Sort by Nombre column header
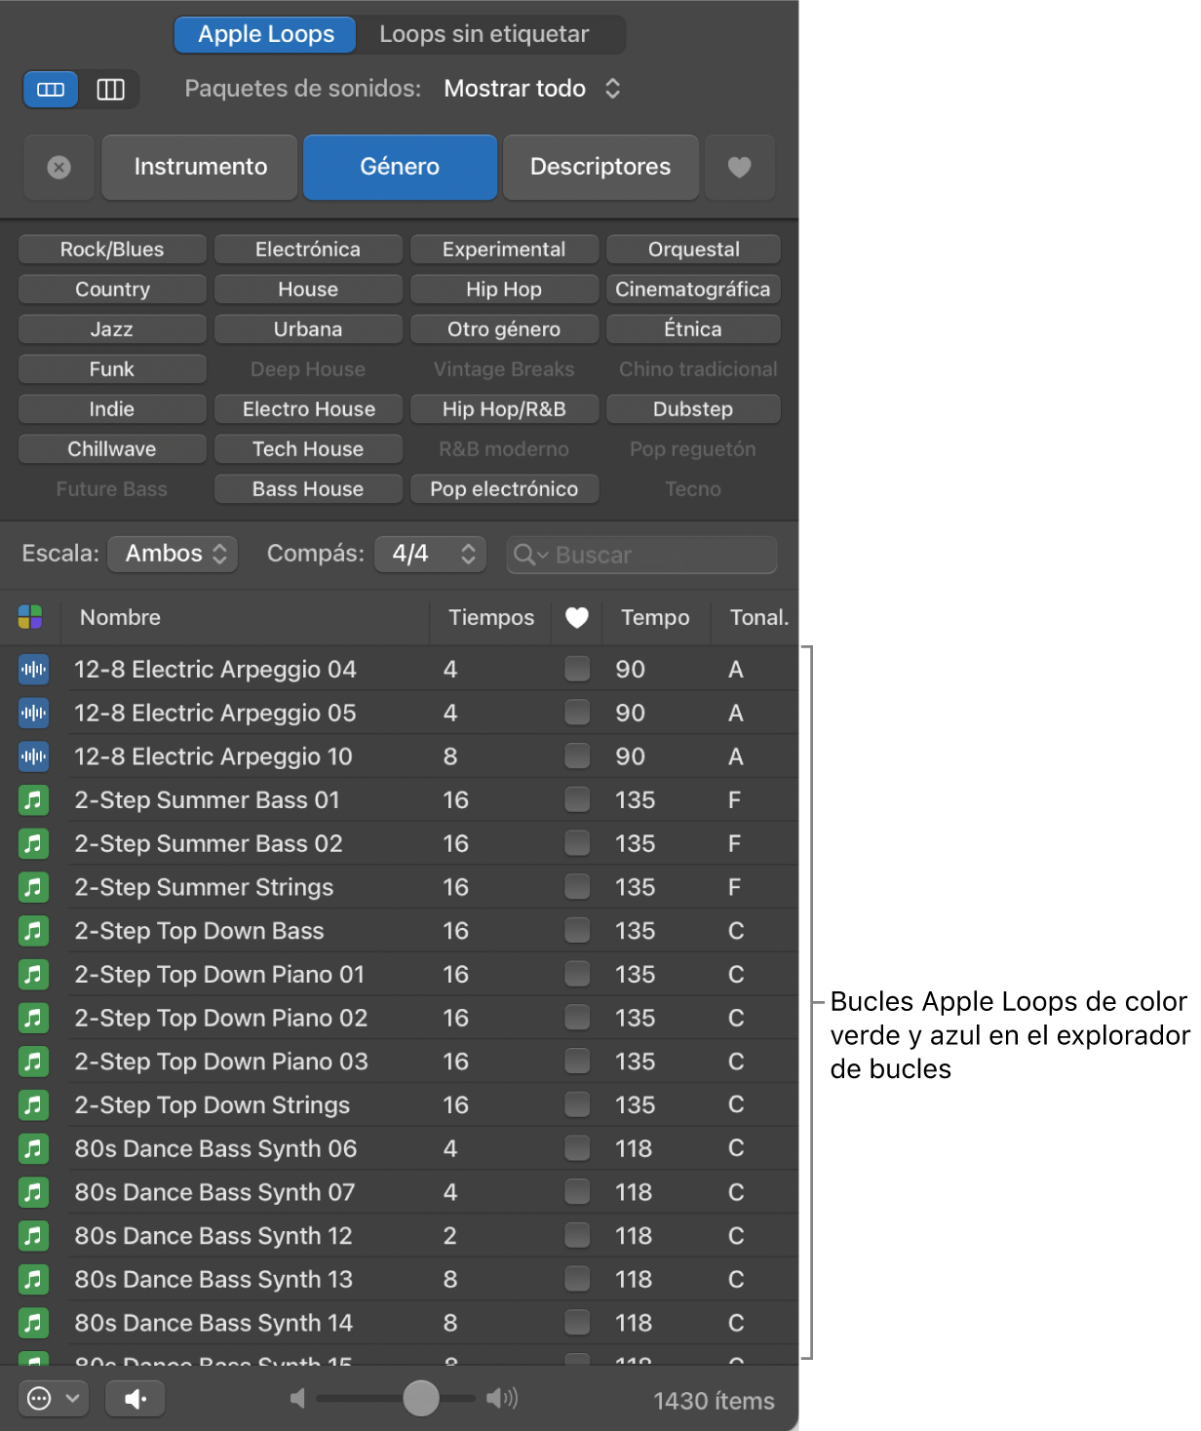The height and width of the screenshot is (1431, 1201). (245, 618)
